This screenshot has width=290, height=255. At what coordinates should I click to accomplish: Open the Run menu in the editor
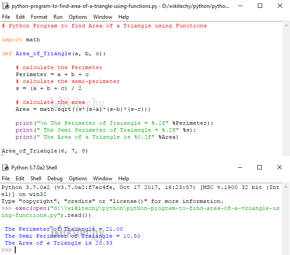tap(58, 17)
